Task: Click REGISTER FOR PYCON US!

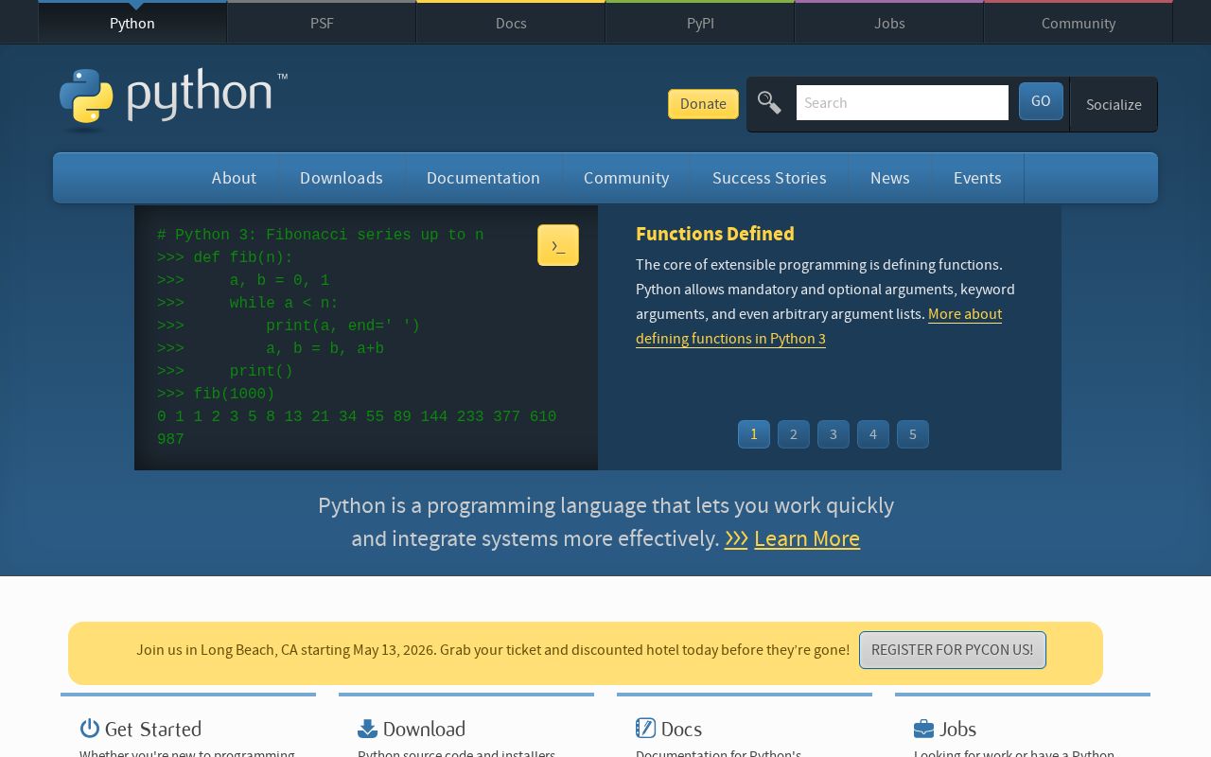Action: tap(952, 650)
